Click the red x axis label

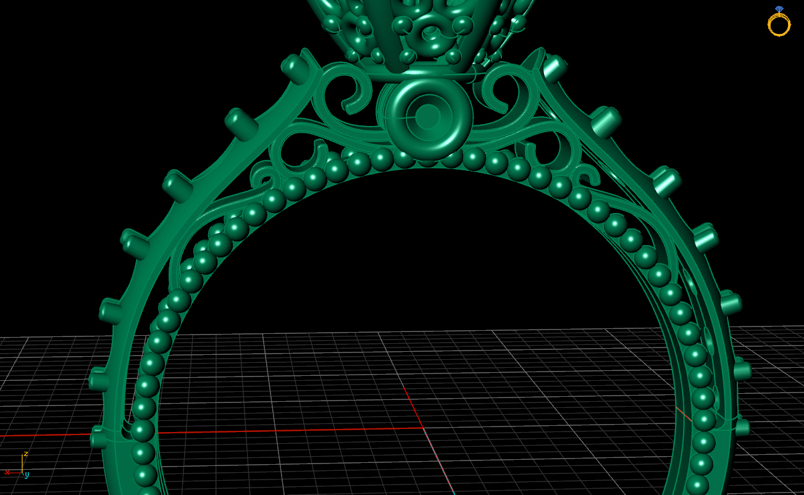point(7,473)
